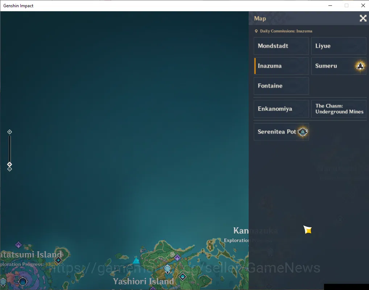Click the teleport waypoint right of Yashiori Island label
Image resolution: width=369 pixels, height=290 pixels.
point(183,277)
